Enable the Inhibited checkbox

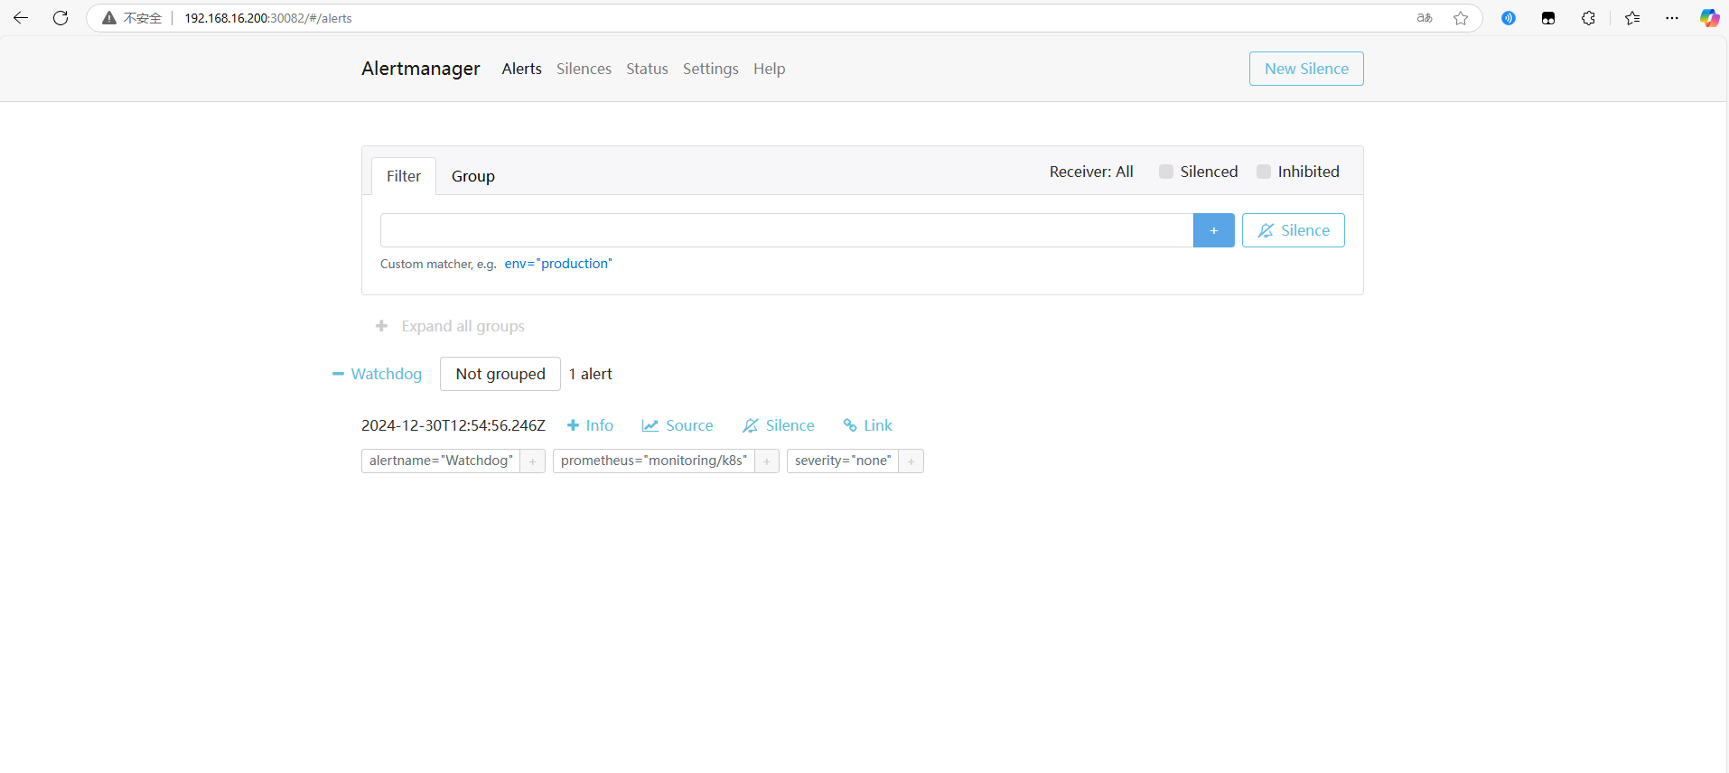(x=1264, y=172)
